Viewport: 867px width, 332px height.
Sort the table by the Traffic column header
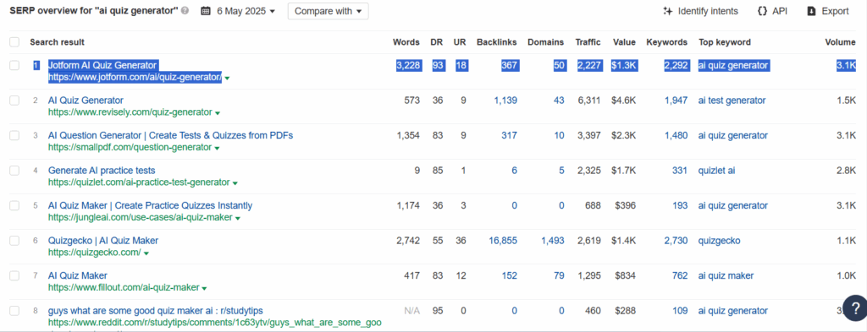(588, 42)
